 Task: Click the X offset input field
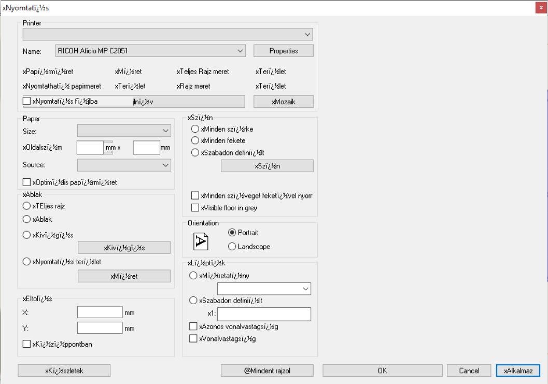pos(100,312)
